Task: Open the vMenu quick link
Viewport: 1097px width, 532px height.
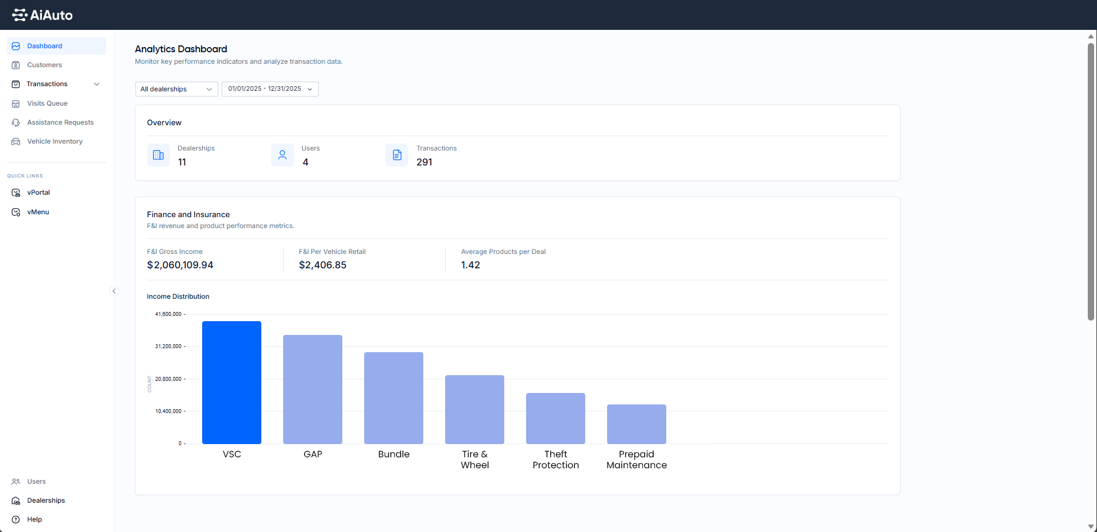Action: coord(38,212)
